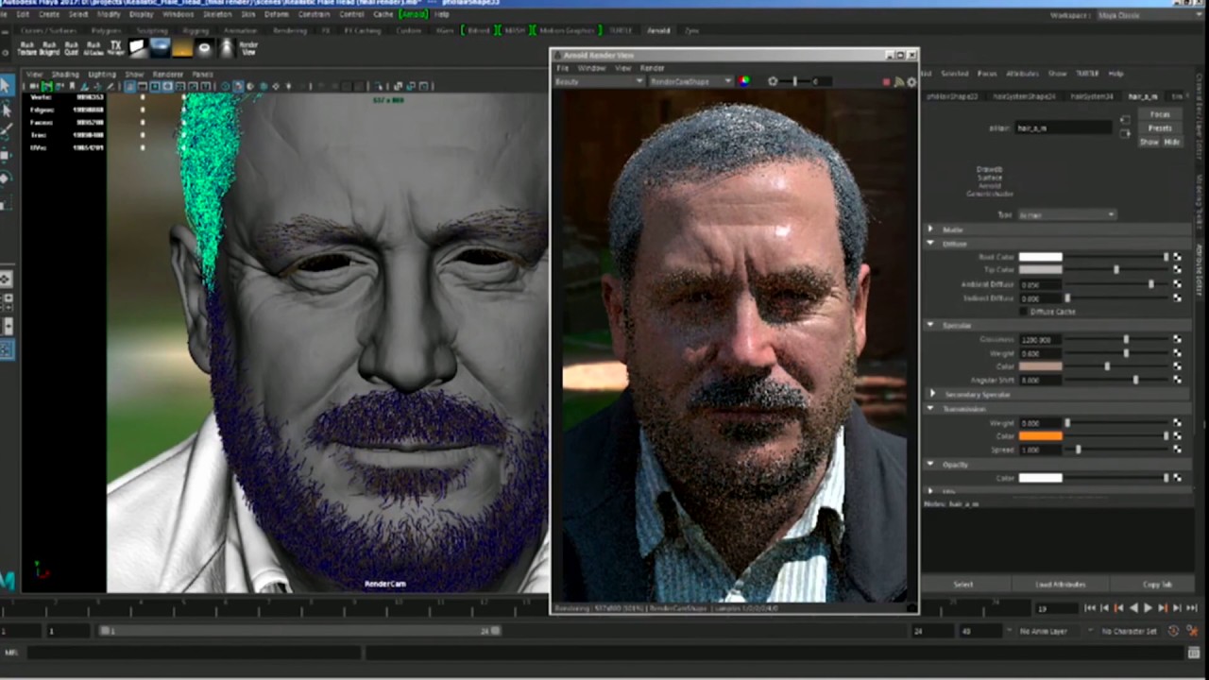1209x680 pixels.
Task: Collapse the Opacity section
Action: [931, 465]
